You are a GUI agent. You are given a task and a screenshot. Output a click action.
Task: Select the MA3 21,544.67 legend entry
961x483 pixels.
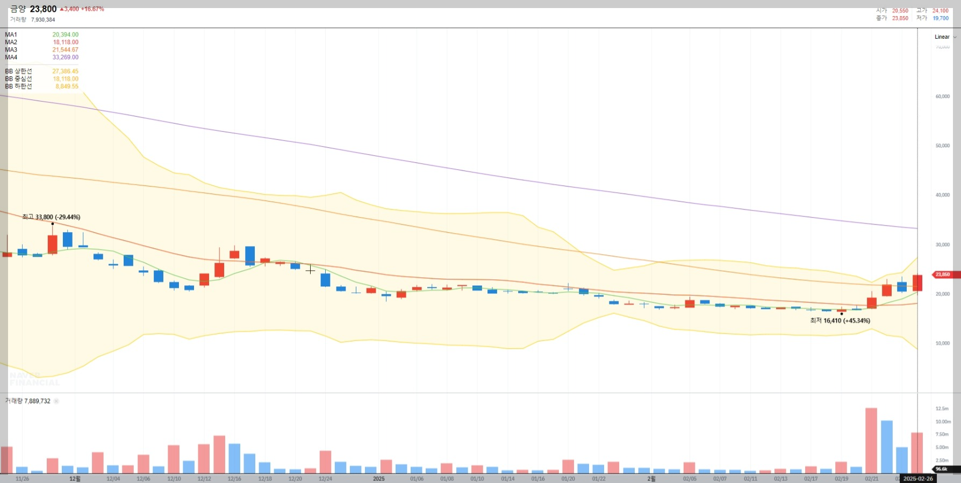tap(41, 50)
